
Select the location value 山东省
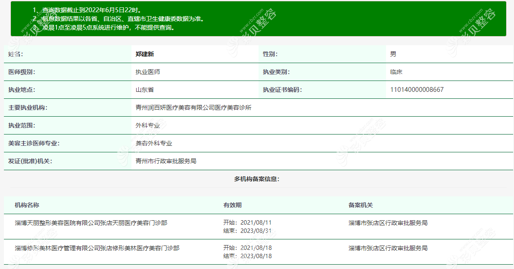point(144,90)
